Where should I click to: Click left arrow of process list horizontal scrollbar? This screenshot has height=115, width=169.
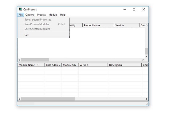click(19, 60)
